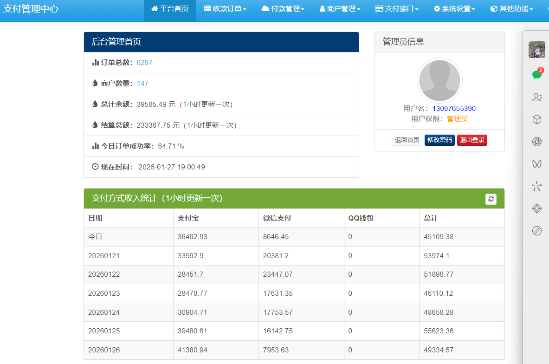Image resolution: width=549 pixels, height=364 pixels.
Task: Open the 商户管理 dropdown
Action: click(x=340, y=9)
